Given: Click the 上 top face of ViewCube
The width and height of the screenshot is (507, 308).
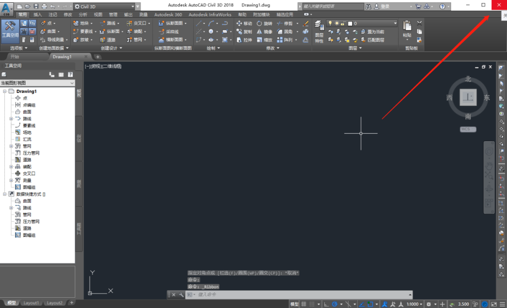Looking at the screenshot, I should coord(468,97).
